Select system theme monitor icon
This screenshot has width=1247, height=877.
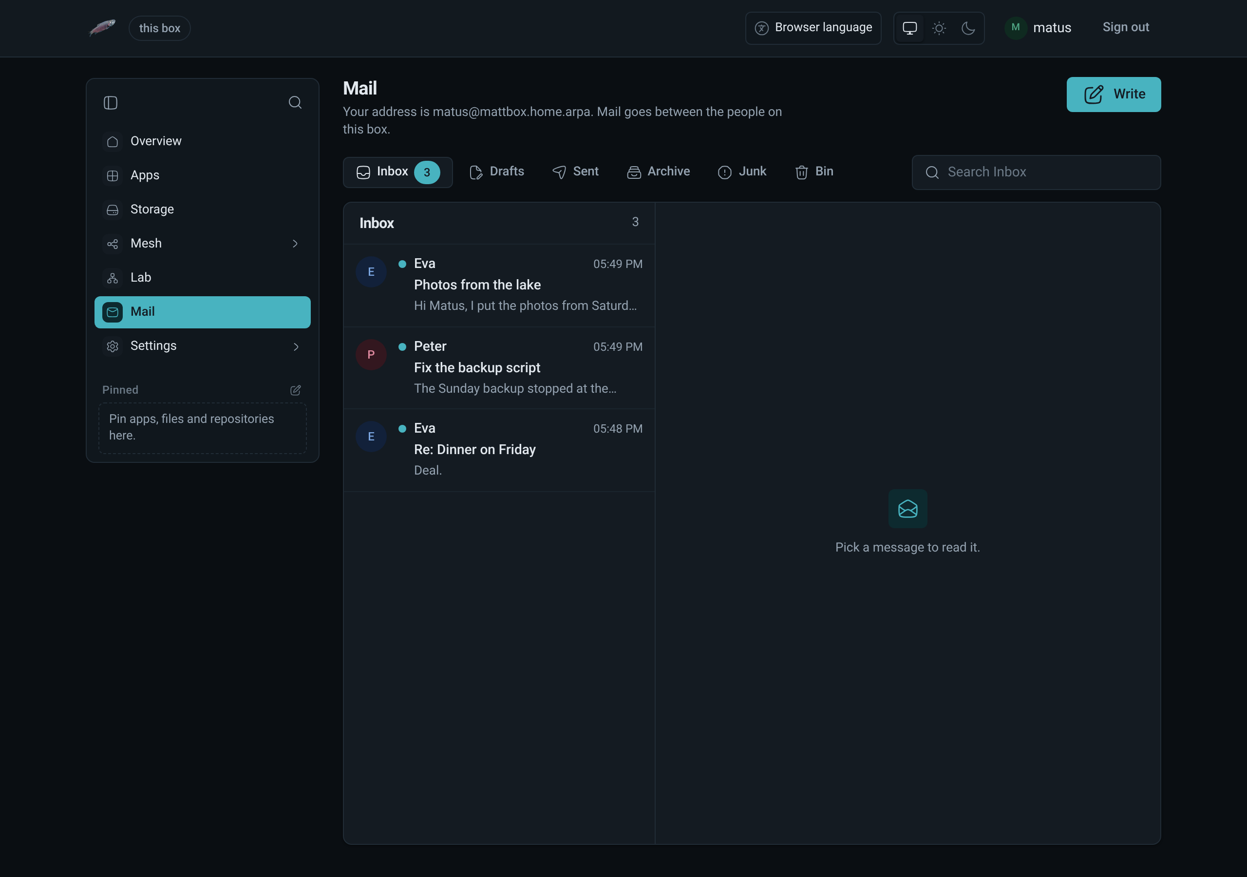pyautogui.click(x=910, y=28)
